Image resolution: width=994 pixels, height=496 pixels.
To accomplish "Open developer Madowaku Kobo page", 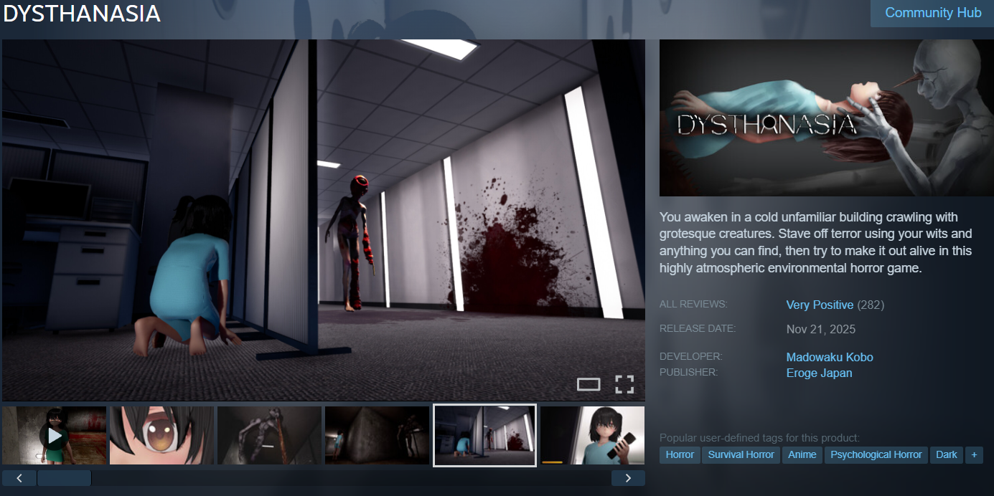I will coord(830,357).
